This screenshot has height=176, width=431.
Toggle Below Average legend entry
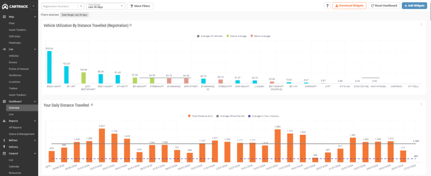pyautogui.click(x=260, y=36)
